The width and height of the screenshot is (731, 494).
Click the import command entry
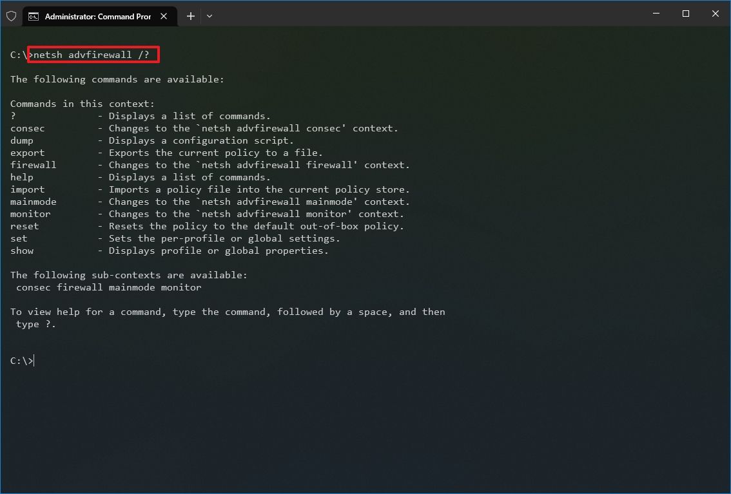27,189
